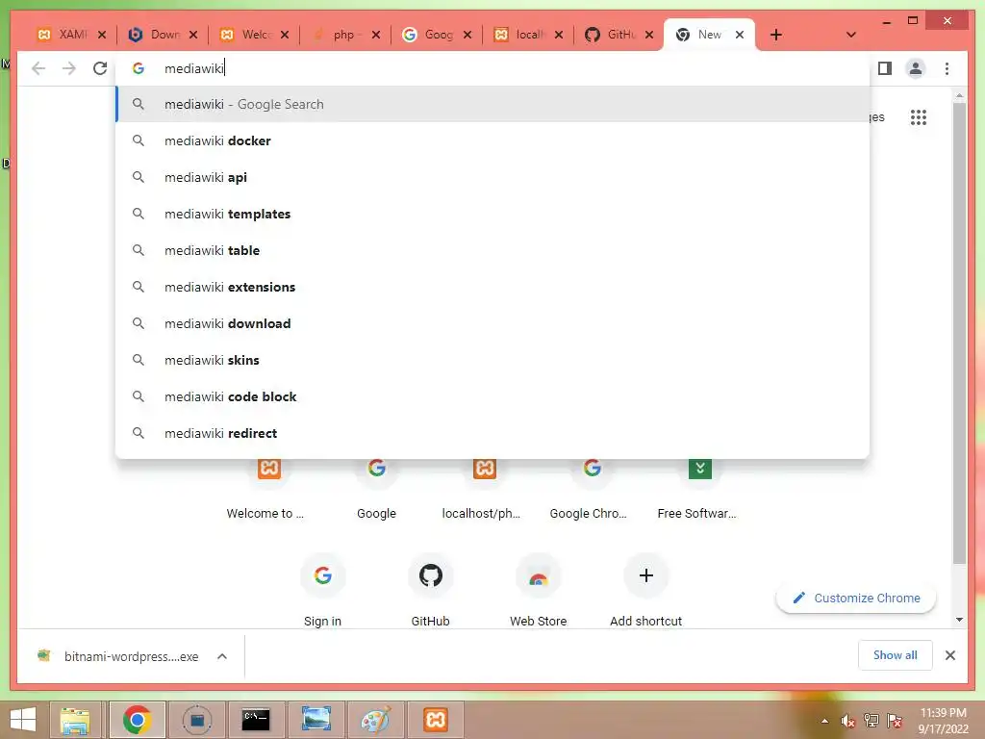This screenshot has width=985, height=739.
Task: Click the browser reload button
Action: [100, 68]
